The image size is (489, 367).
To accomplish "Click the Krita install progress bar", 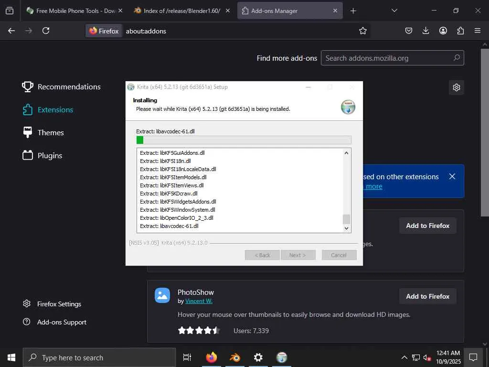I will [244, 140].
